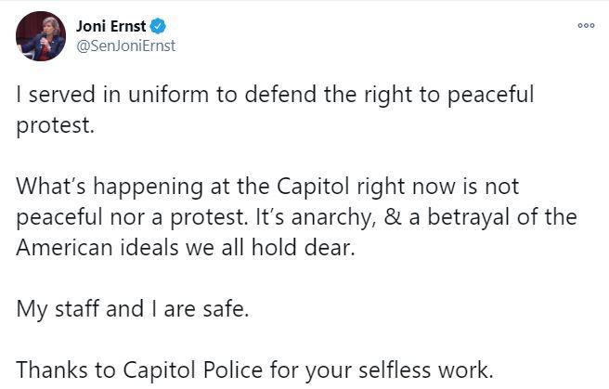This screenshot has height=389, width=609.
Task: Click the word 'uniform' in the first line
Action: pyautogui.click(x=169, y=94)
